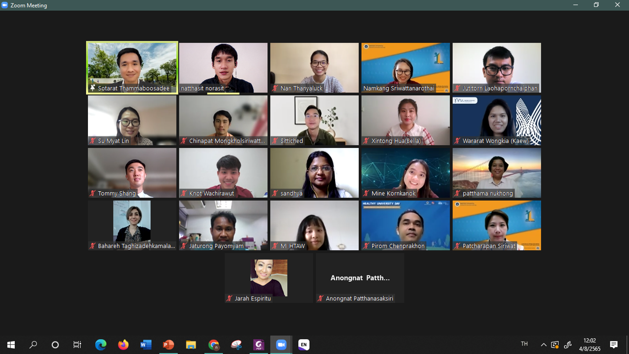Image resolution: width=629 pixels, height=354 pixels.
Task: Select Sotarat Thammaboosadee's video tile
Action: point(132,67)
